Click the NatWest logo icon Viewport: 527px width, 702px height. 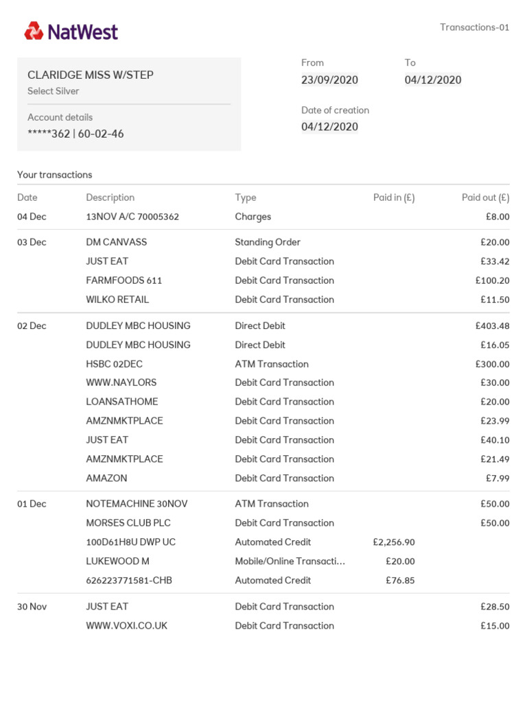click(33, 31)
